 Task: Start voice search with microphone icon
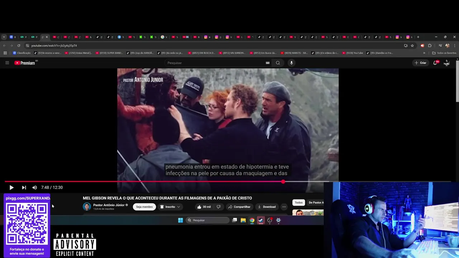291,63
